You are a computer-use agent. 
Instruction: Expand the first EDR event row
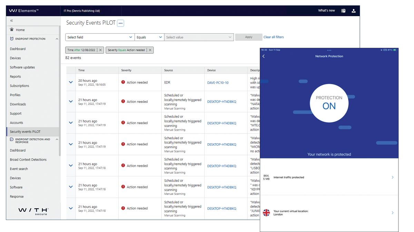coord(70,82)
